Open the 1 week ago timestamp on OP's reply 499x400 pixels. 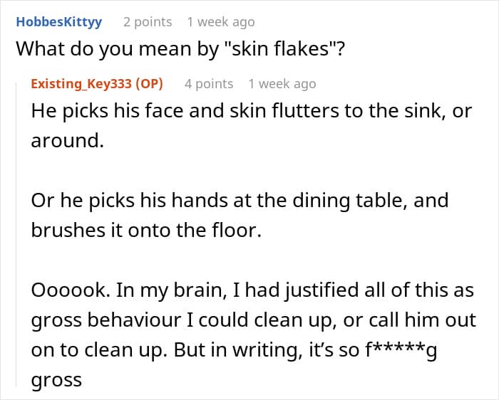coord(282,84)
